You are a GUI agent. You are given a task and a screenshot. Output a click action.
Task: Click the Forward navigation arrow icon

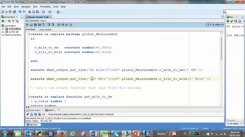tap(50, 12)
